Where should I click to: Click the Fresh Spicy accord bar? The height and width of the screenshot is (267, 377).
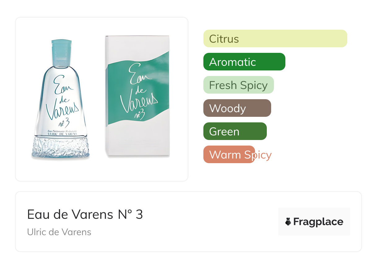(238, 85)
